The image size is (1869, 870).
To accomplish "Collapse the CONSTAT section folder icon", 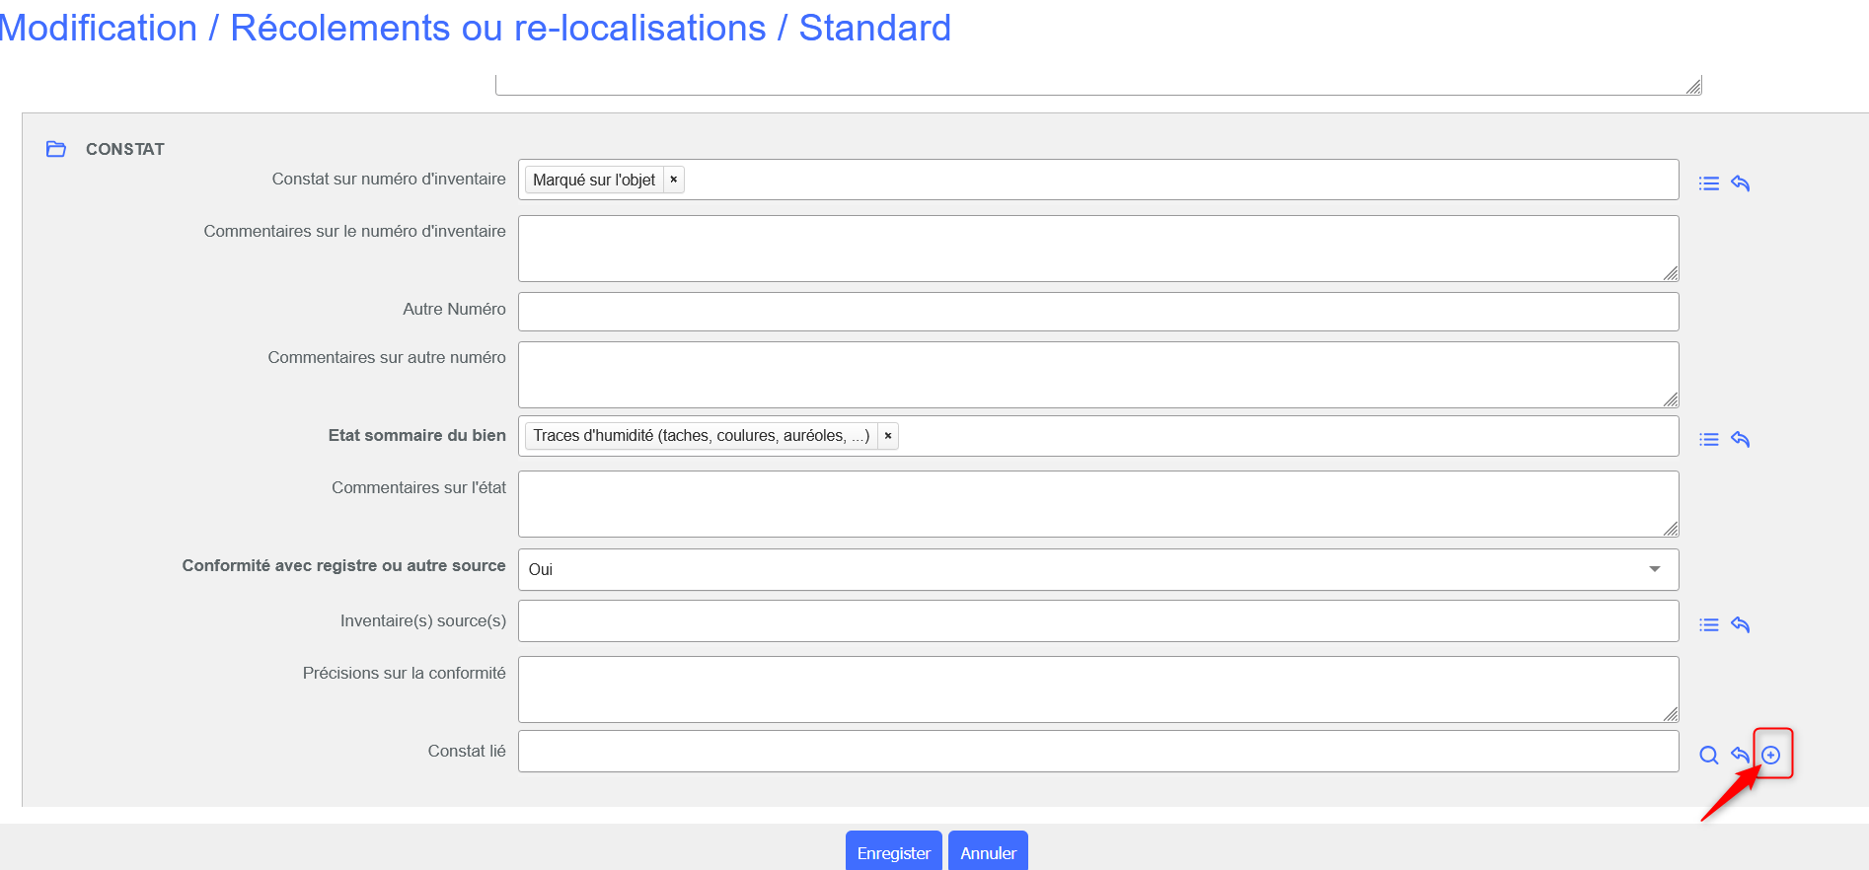I will pyautogui.click(x=56, y=149).
